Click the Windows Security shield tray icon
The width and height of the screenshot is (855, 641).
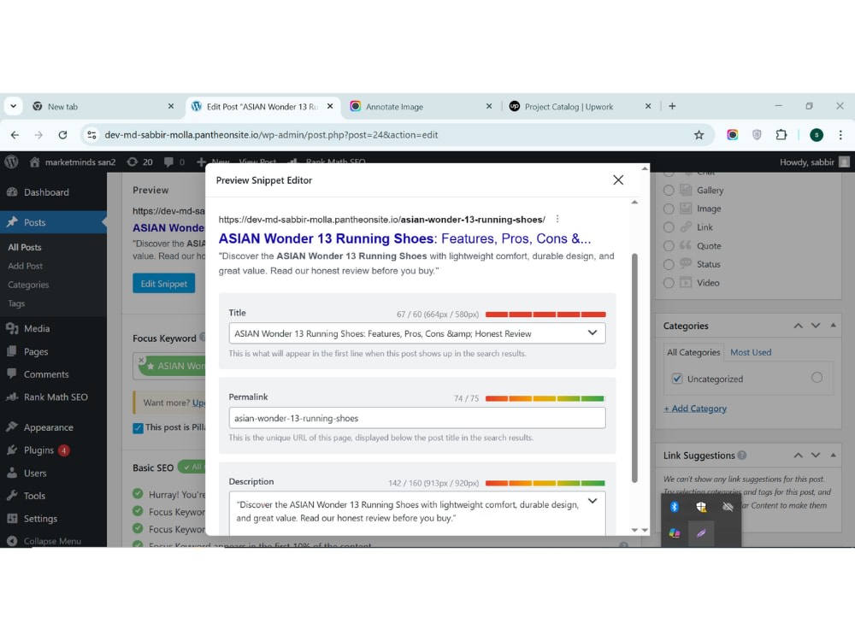(x=701, y=507)
